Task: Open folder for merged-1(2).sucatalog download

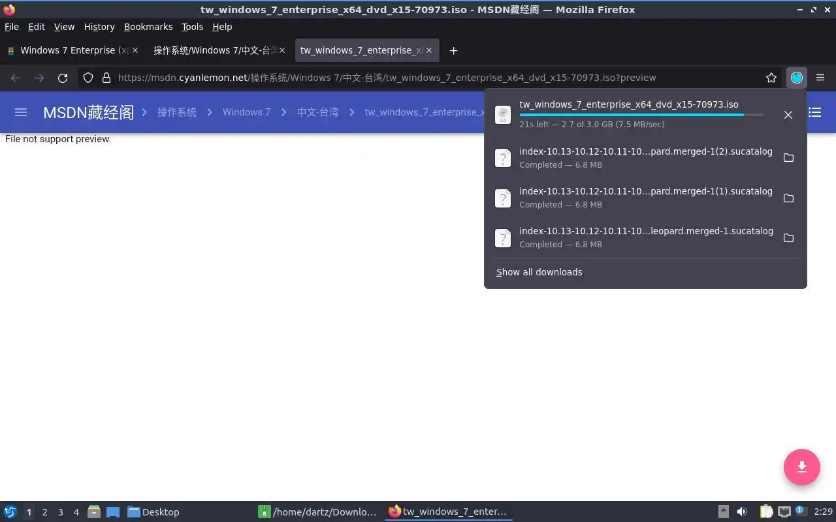Action: coord(788,158)
